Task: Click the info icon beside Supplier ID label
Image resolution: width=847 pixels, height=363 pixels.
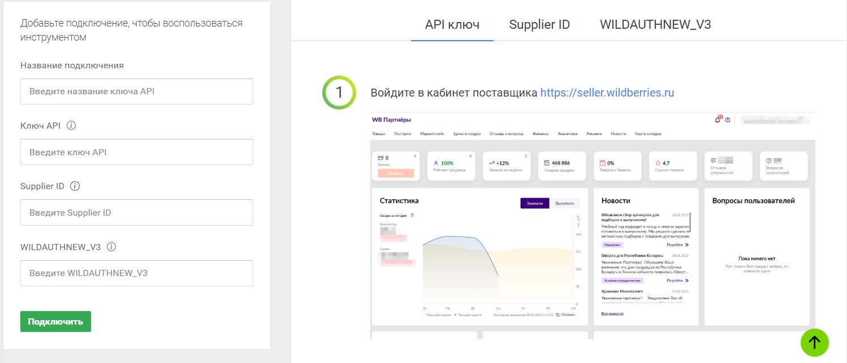Action: point(75,186)
